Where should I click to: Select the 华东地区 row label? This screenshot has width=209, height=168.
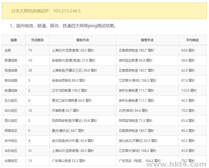pyautogui.click(x=11, y=151)
